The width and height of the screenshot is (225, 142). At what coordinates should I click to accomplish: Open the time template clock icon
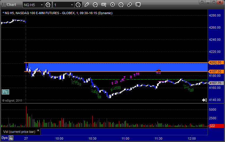point(78,5)
